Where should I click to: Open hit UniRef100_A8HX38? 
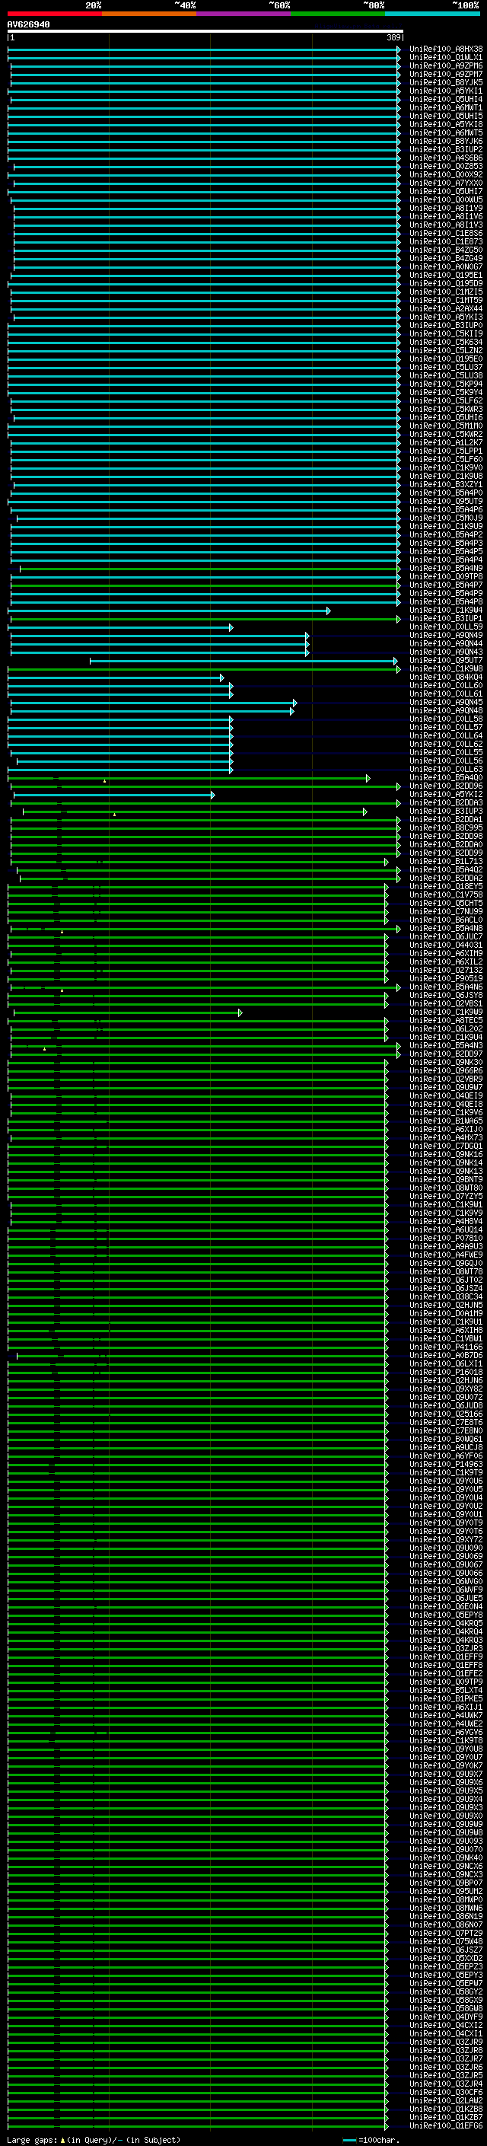tap(446, 49)
